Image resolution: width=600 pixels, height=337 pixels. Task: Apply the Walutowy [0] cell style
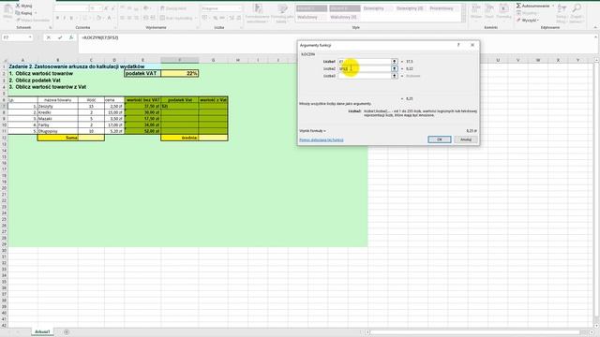(x=344, y=17)
